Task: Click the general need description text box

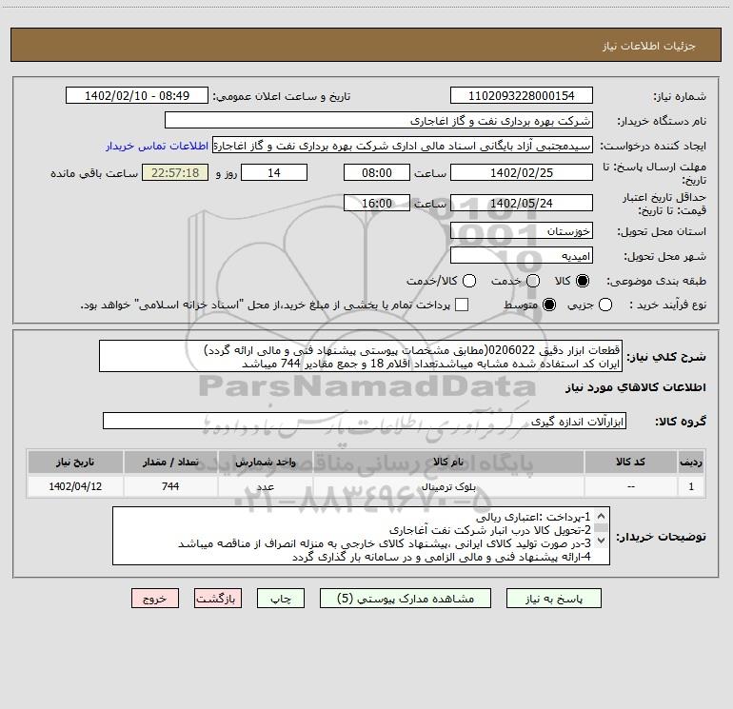Action: click(361, 357)
